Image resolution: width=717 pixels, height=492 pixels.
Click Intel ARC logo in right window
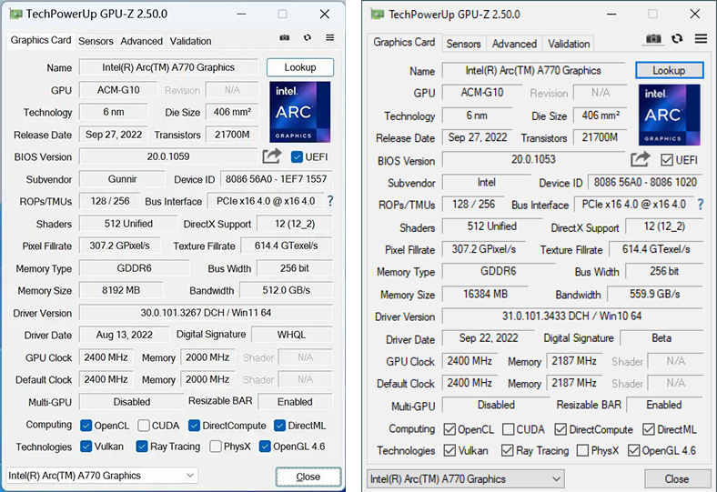pyautogui.click(x=670, y=115)
